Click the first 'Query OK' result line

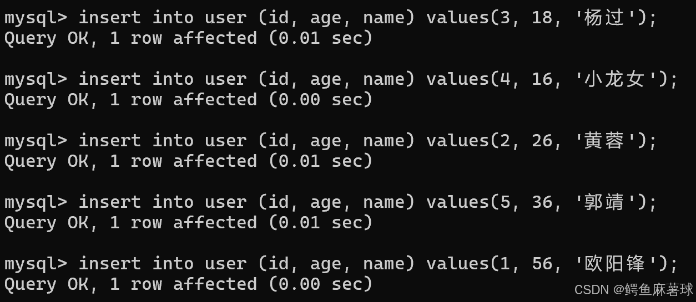188,39
